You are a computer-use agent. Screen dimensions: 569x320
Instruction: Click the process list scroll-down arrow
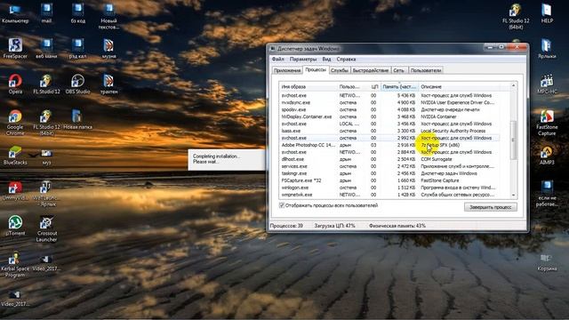[x=514, y=195]
